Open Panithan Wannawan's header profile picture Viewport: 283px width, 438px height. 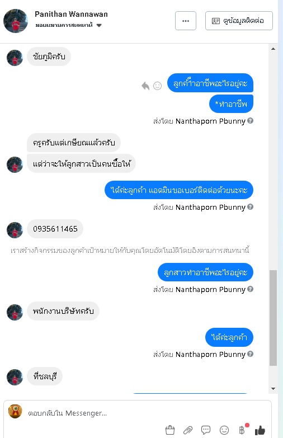tap(16, 21)
